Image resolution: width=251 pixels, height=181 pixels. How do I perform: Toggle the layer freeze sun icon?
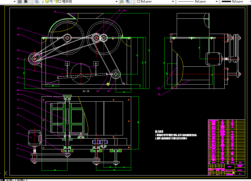47,1
